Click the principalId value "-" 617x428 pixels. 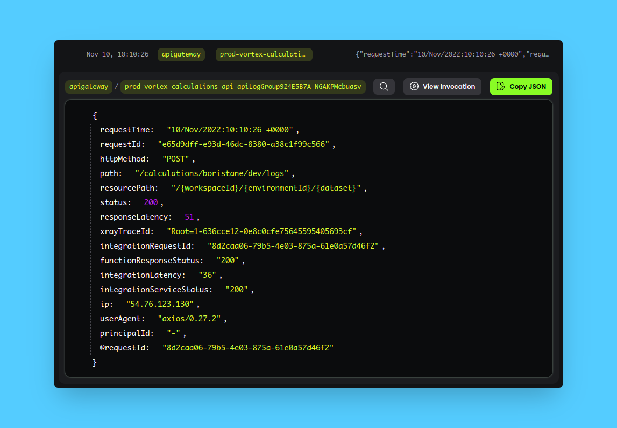tap(174, 333)
